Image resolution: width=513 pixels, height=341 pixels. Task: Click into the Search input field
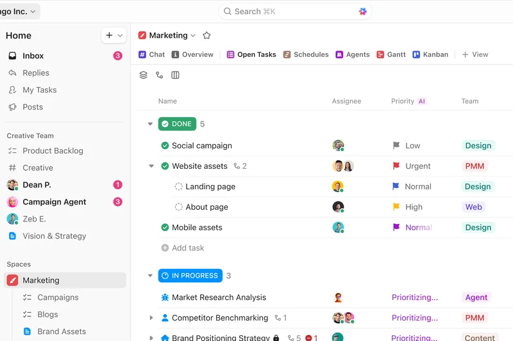click(289, 12)
